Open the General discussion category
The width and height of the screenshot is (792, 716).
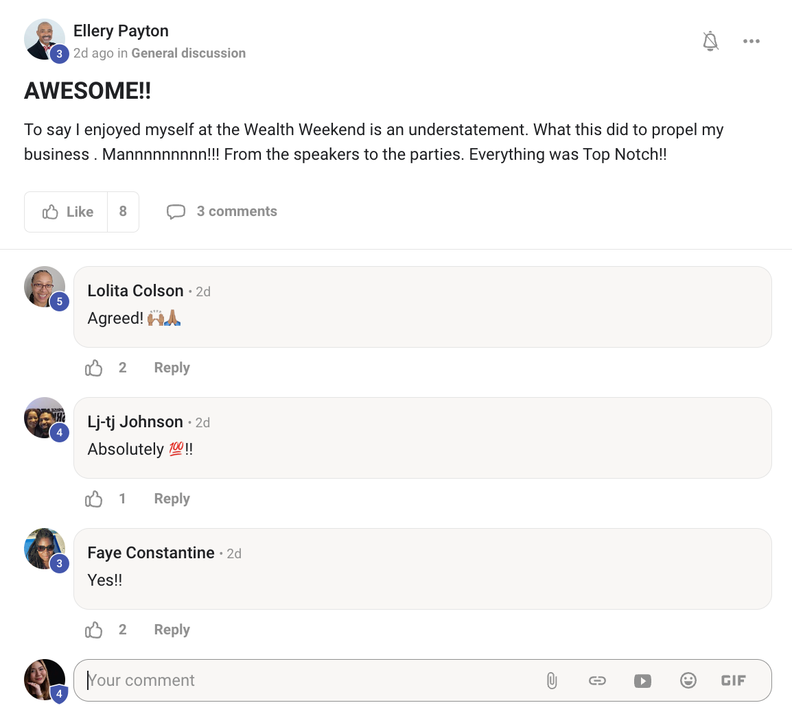coord(188,53)
